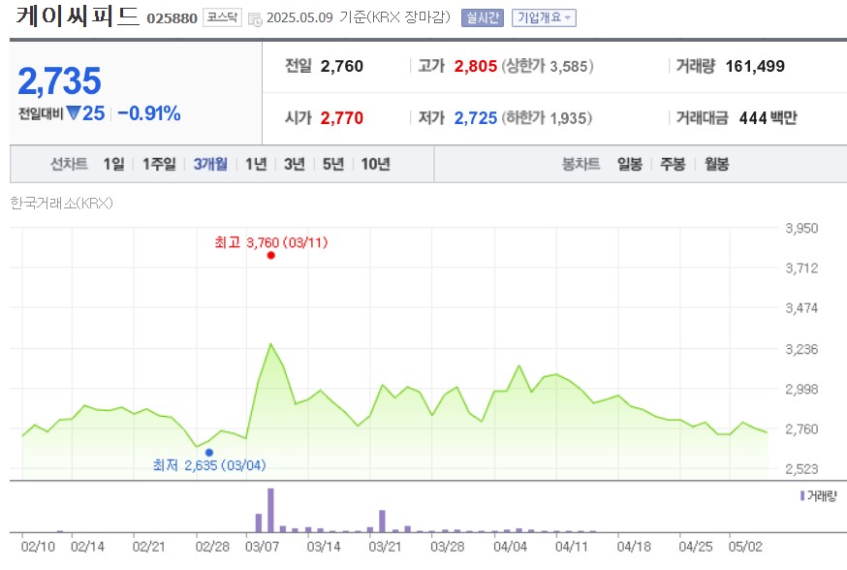Click the -0.91% change value
The height and width of the screenshot is (570, 847).
(149, 113)
